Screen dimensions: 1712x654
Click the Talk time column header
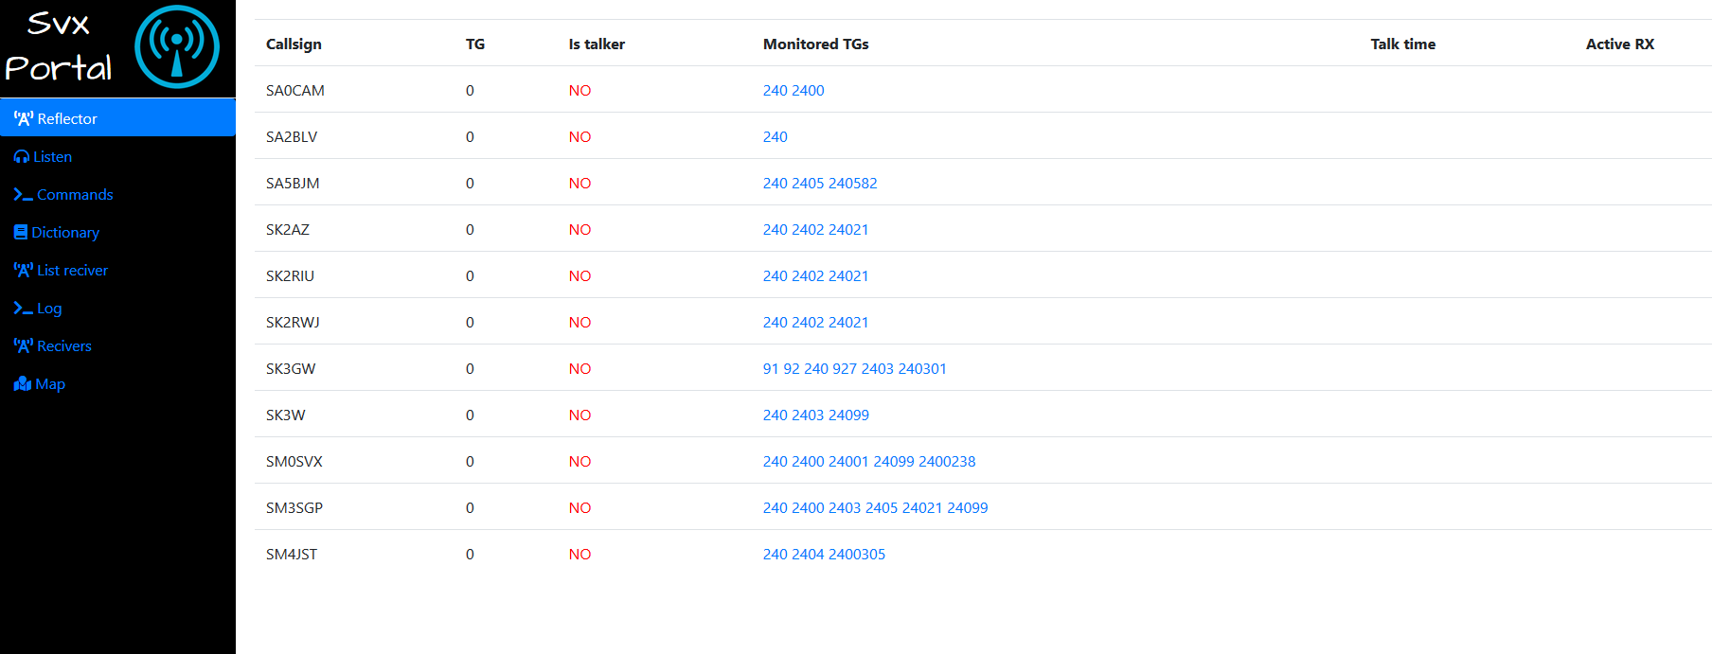click(x=1403, y=44)
